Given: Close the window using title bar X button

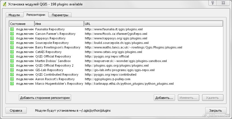Looking at the screenshot, I should [223, 3].
